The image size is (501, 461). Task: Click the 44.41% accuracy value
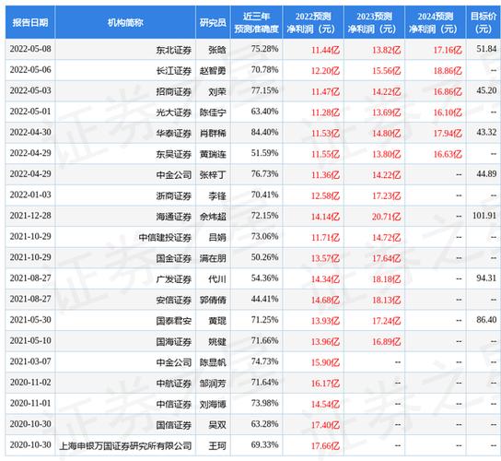coord(264,299)
